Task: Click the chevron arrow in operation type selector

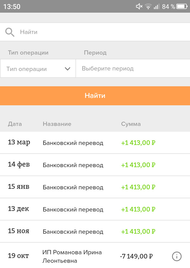Action: (68, 69)
